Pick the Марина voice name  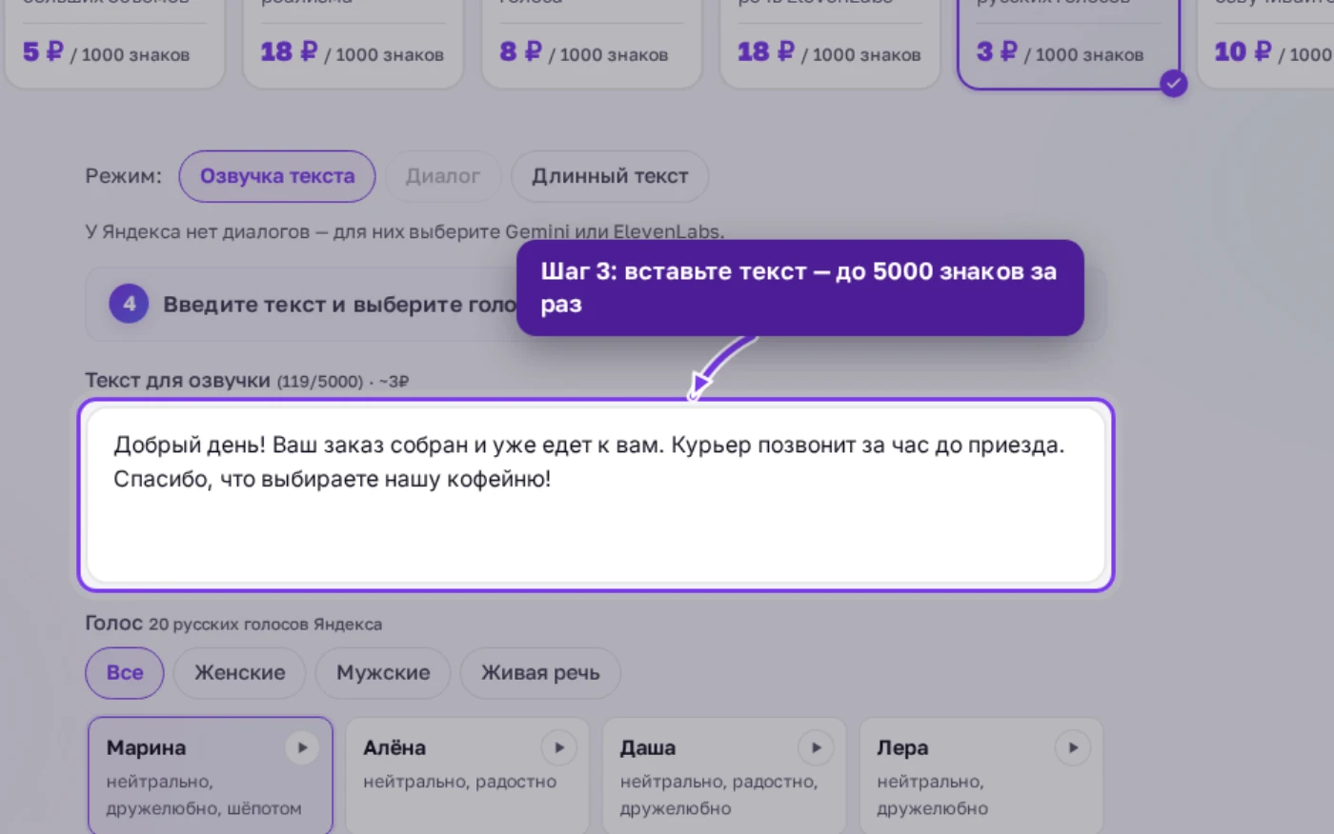click(146, 748)
